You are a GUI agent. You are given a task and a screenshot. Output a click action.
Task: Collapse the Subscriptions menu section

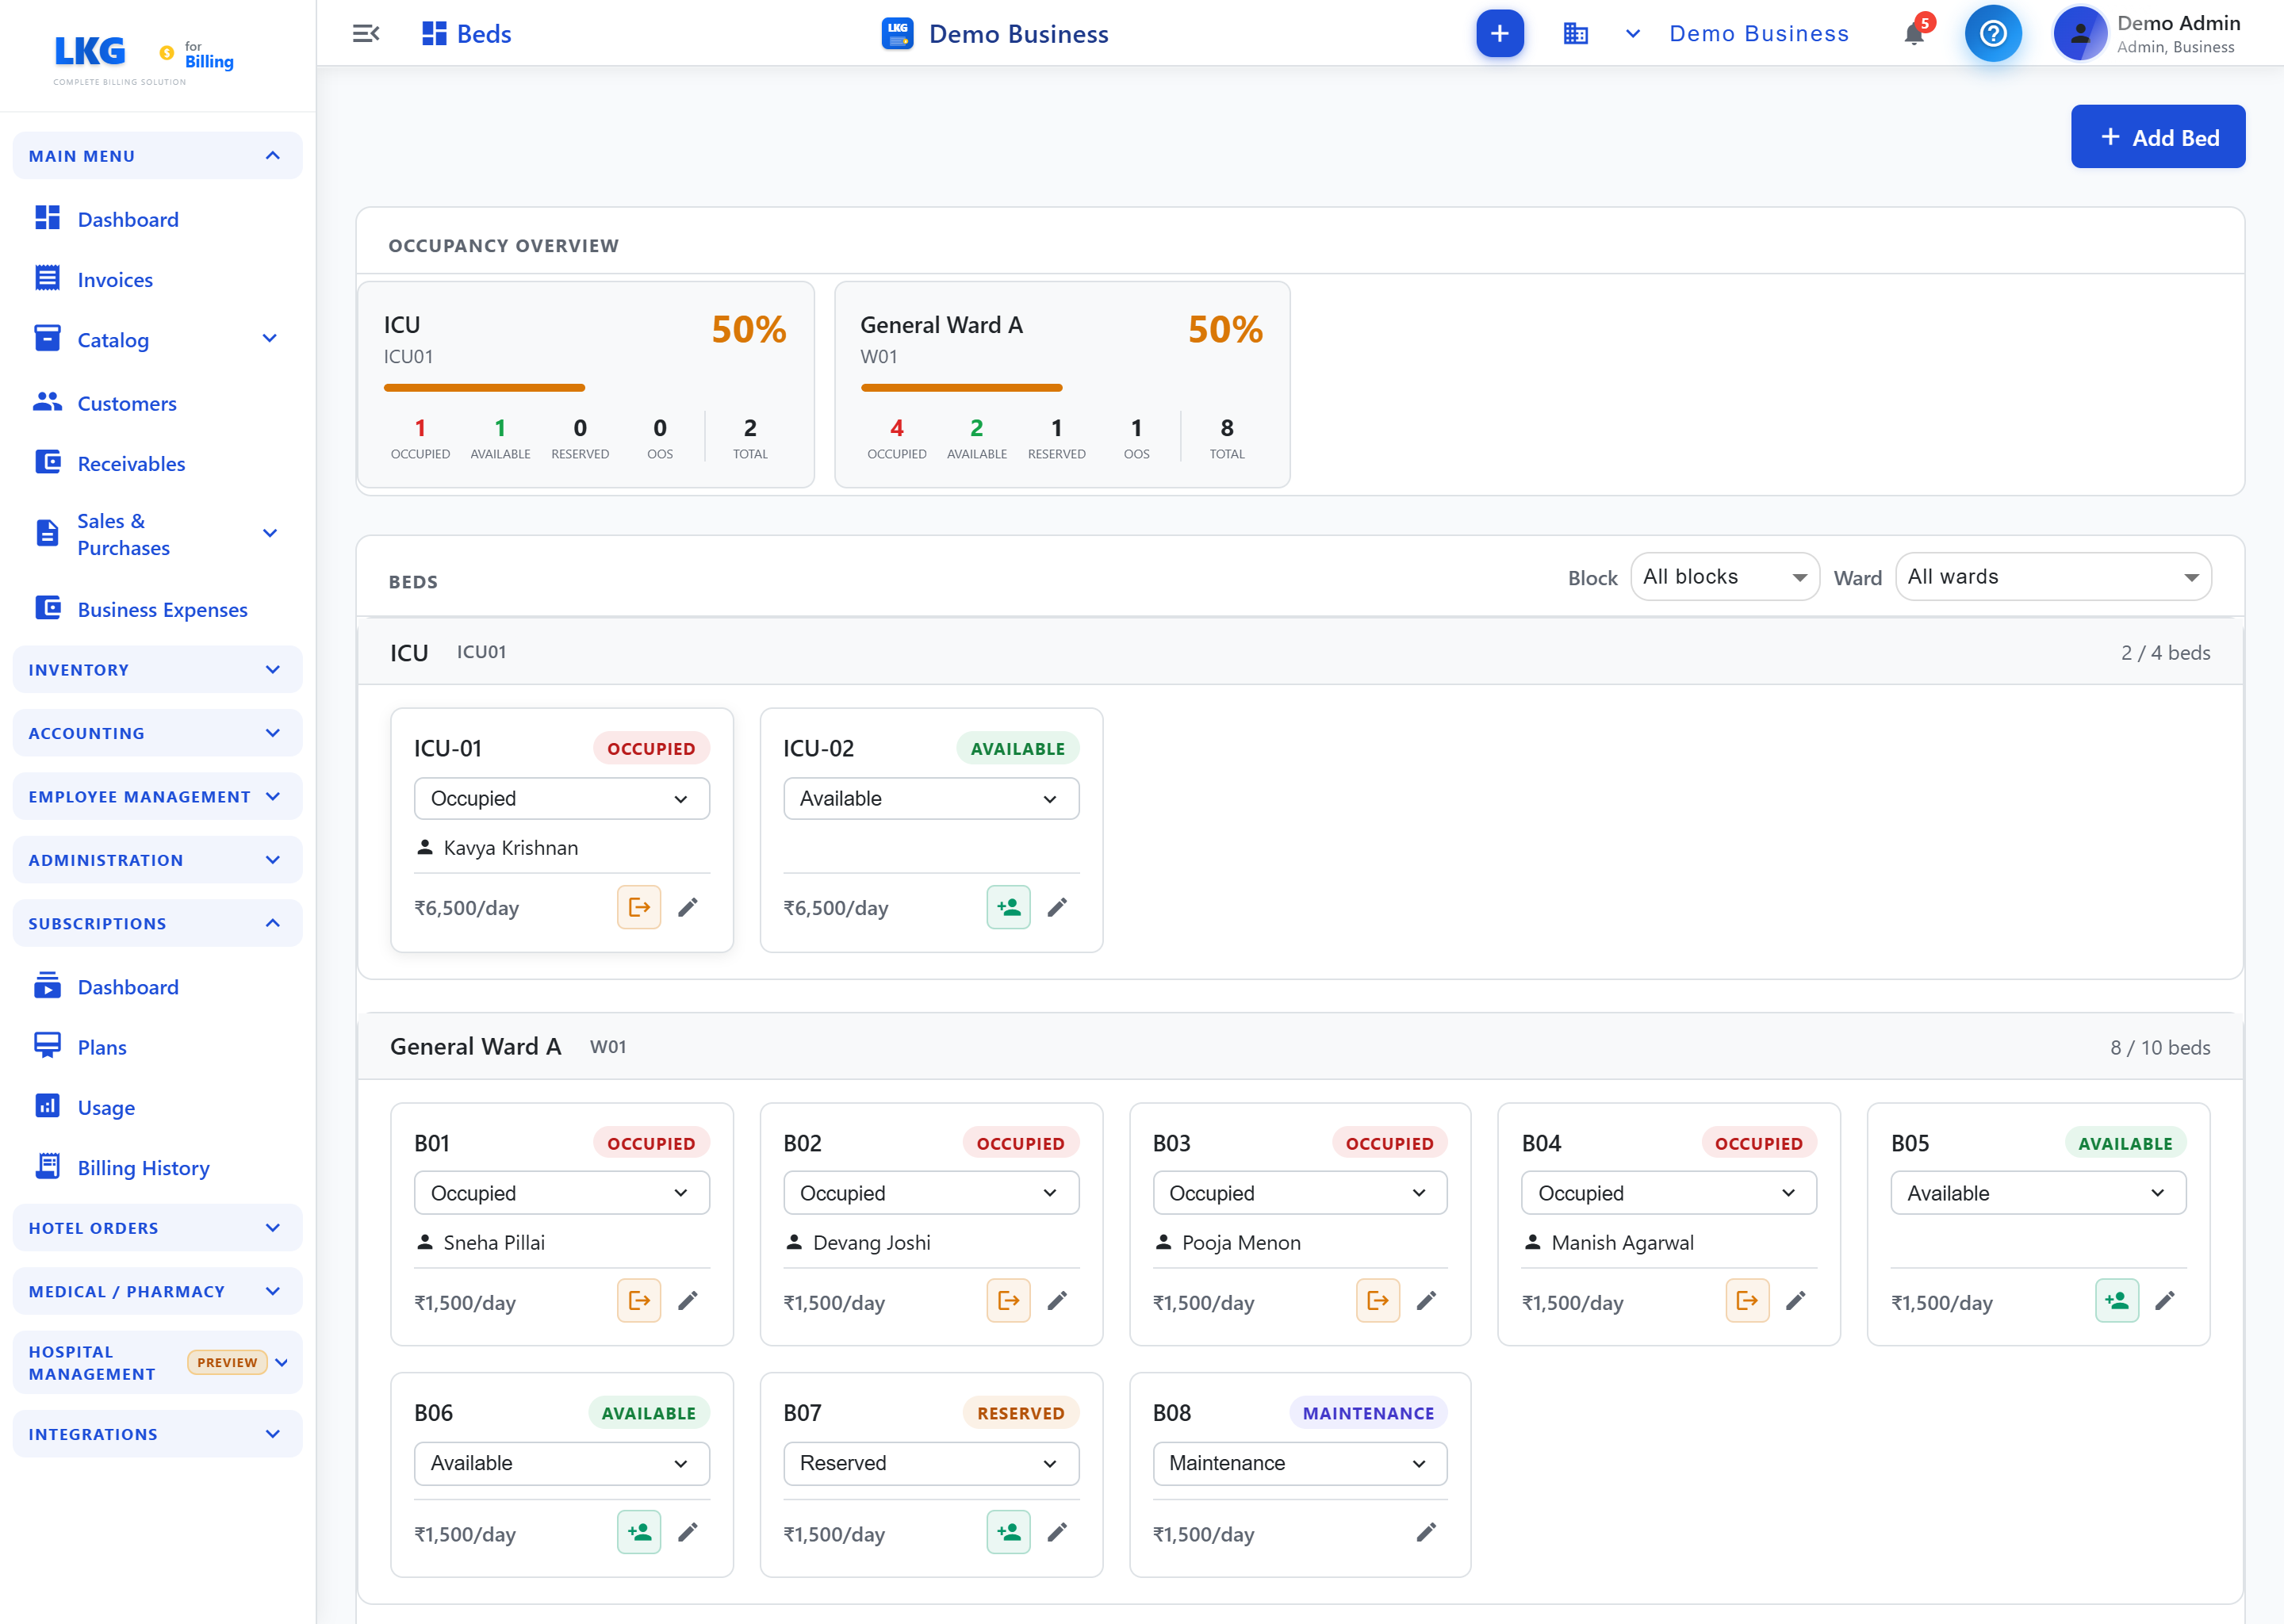(157, 923)
